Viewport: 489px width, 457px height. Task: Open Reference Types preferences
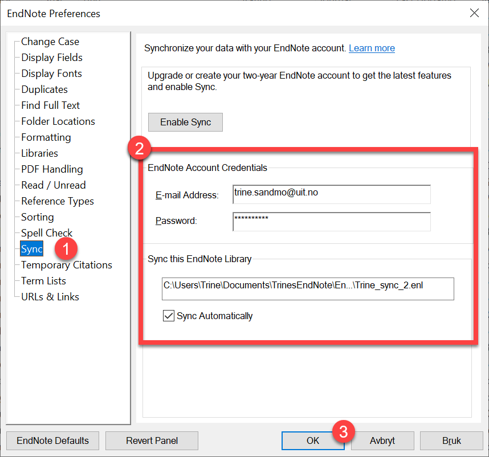57,201
